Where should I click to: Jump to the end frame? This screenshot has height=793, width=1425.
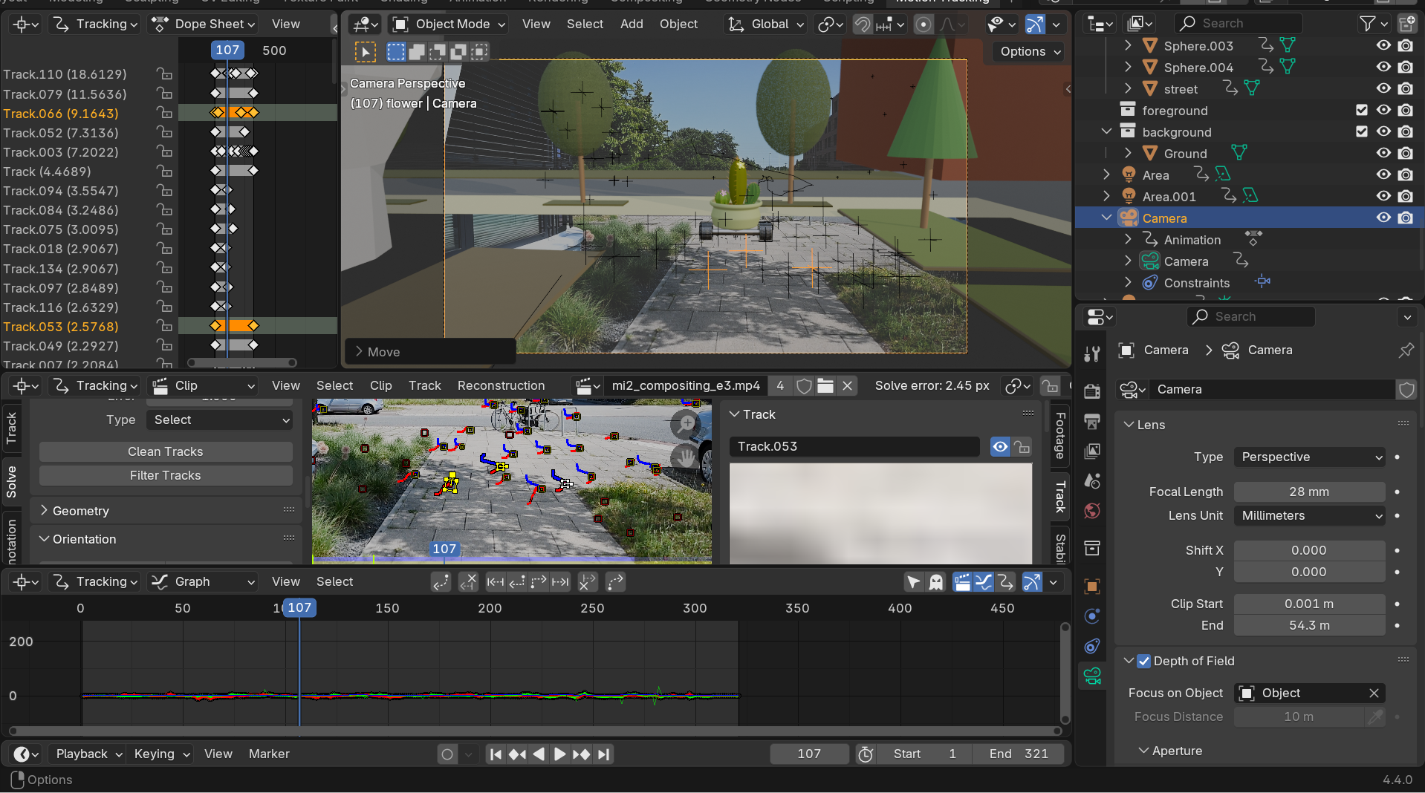[x=604, y=754]
